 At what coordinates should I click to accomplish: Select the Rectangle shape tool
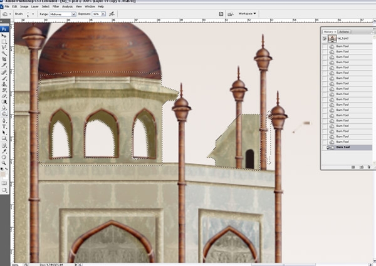(x=4, y=138)
